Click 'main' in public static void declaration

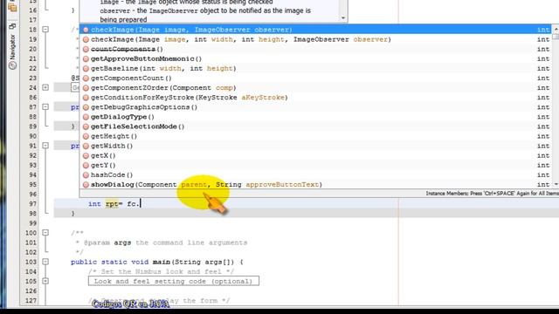coord(161,262)
